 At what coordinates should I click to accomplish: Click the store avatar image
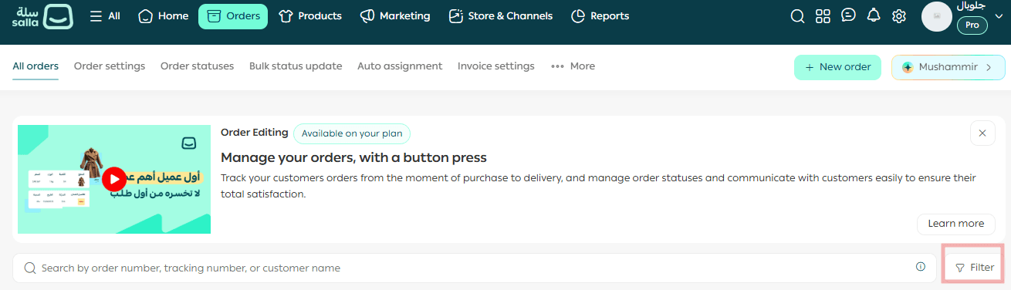click(937, 17)
